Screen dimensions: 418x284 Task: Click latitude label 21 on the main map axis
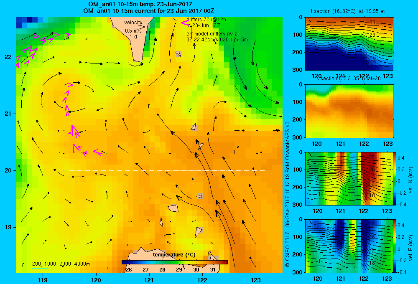tap(8, 114)
